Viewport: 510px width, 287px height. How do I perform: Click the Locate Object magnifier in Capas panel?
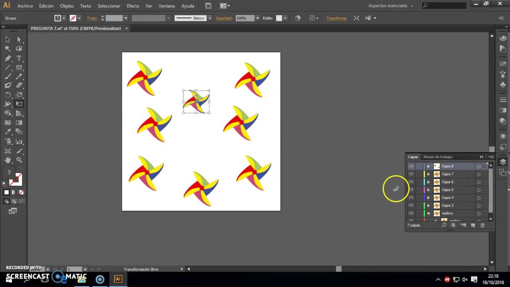coord(444,225)
